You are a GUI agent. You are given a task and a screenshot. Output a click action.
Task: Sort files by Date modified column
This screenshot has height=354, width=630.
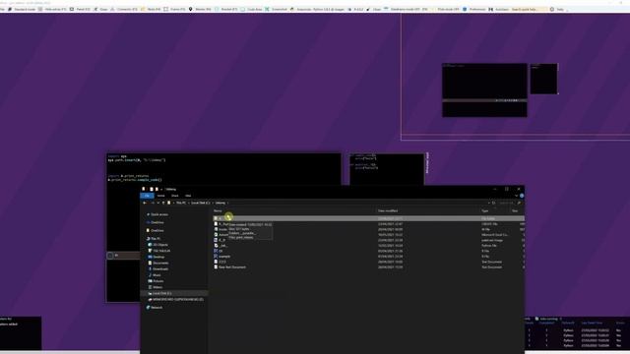(x=388, y=210)
